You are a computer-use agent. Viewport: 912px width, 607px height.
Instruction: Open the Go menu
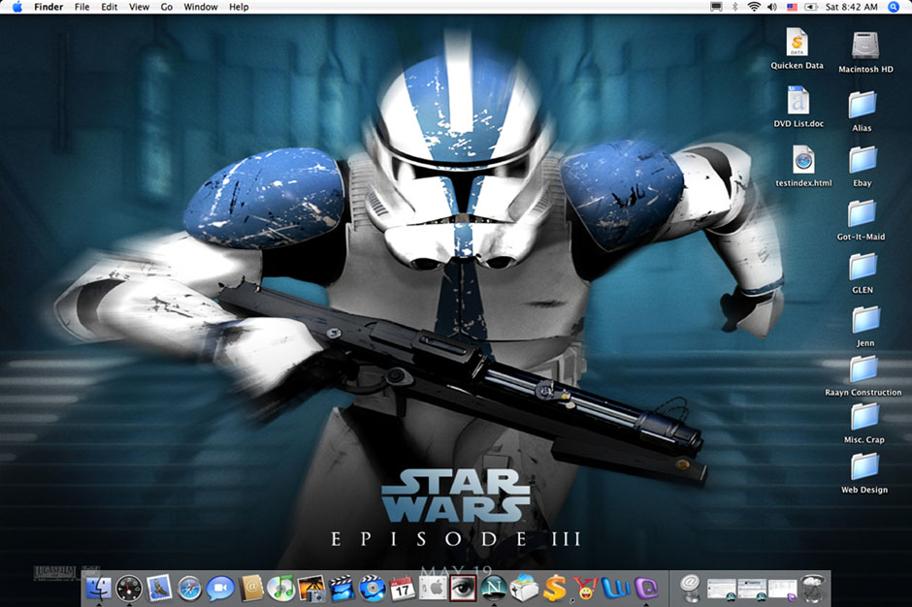pyautogui.click(x=166, y=7)
